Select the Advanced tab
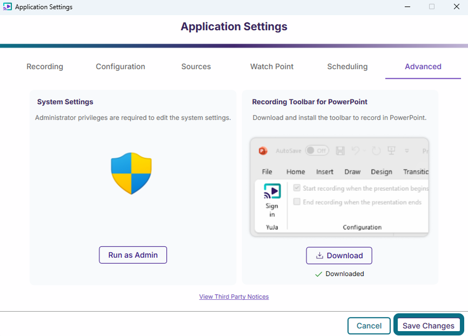Image resolution: width=468 pixels, height=336 pixels. 423,66
